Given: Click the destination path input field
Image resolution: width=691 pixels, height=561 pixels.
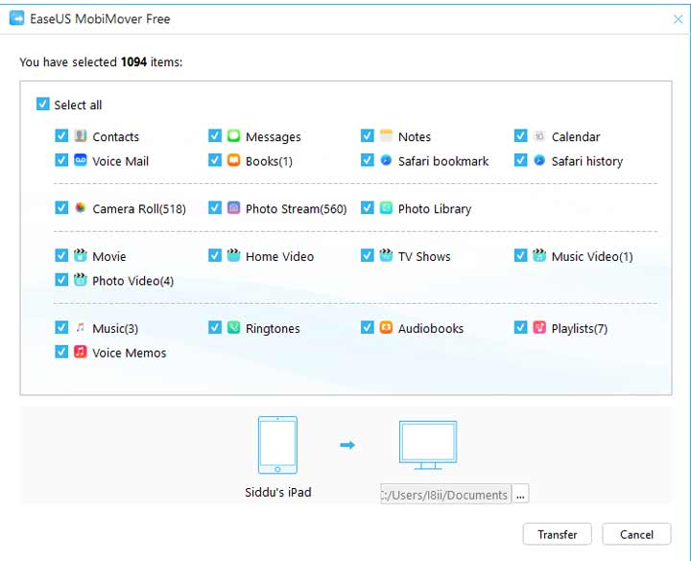Looking at the screenshot, I should click(x=445, y=495).
